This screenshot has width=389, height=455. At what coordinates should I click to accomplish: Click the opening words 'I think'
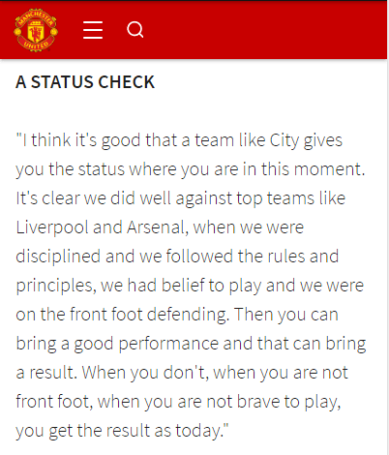pyautogui.click(x=46, y=140)
